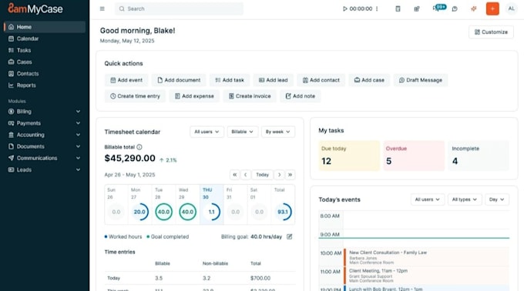Expand the Communications module
Screen dimensions: 524x291
click(x=45, y=158)
